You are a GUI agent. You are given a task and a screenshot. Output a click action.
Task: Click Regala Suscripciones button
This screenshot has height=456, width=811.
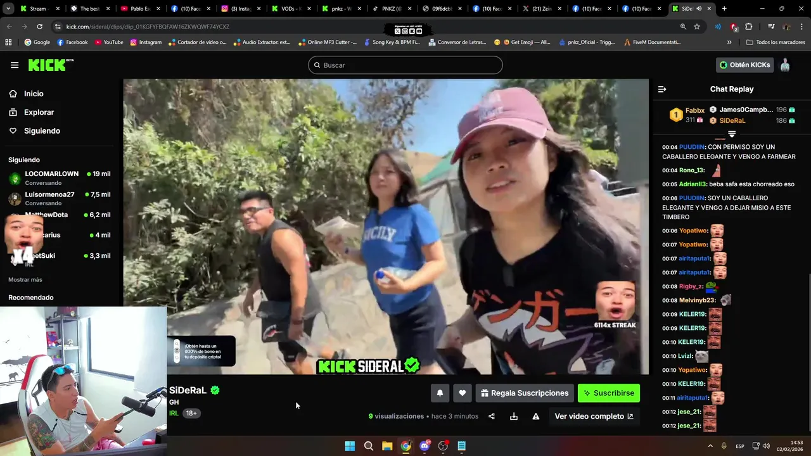coord(525,393)
